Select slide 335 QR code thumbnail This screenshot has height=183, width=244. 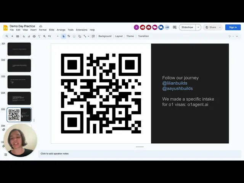(19, 115)
